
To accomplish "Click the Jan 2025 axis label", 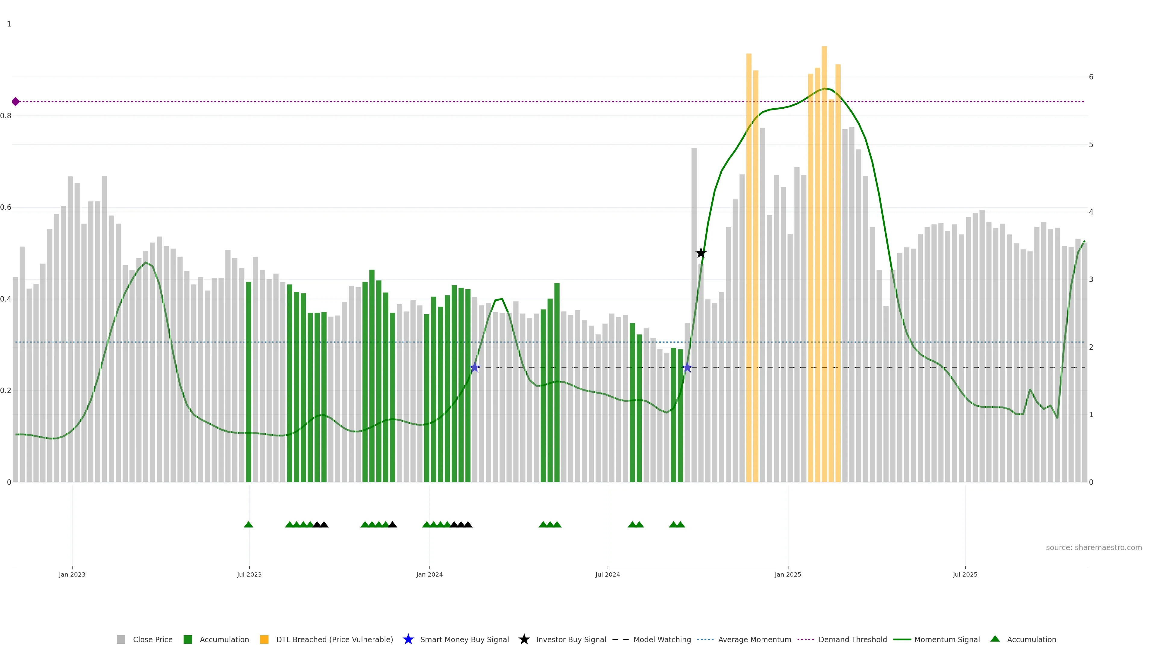I will pos(787,574).
